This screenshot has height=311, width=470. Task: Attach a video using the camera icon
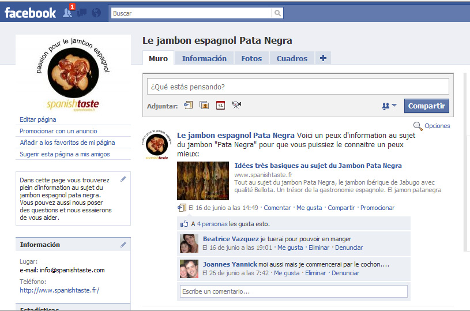pyautogui.click(x=236, y=104)
